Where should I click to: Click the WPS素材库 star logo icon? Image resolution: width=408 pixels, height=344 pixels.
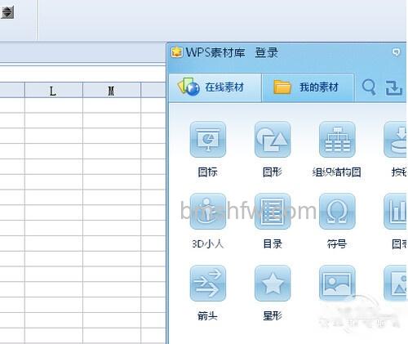coord(177,51)
